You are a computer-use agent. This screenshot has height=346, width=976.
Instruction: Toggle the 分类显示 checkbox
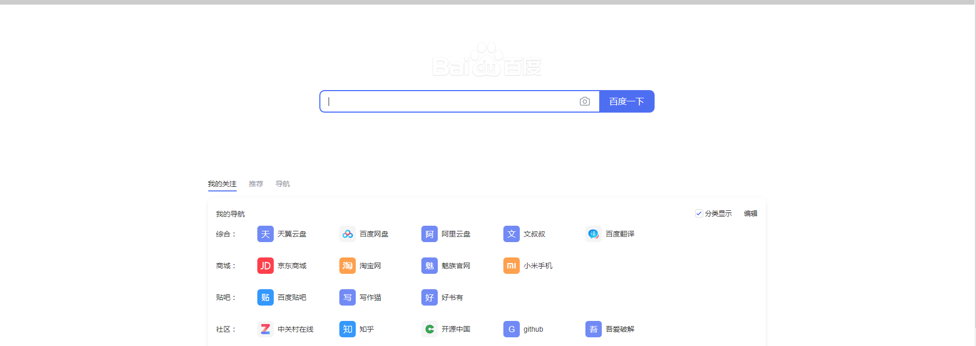pyautogui.click(x=699, y=213)
